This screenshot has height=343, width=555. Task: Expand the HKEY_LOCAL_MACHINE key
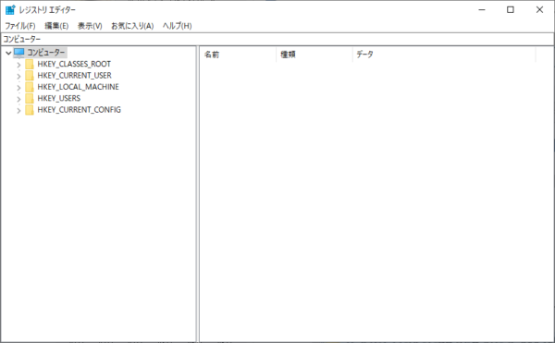click(x=18, y=88)
